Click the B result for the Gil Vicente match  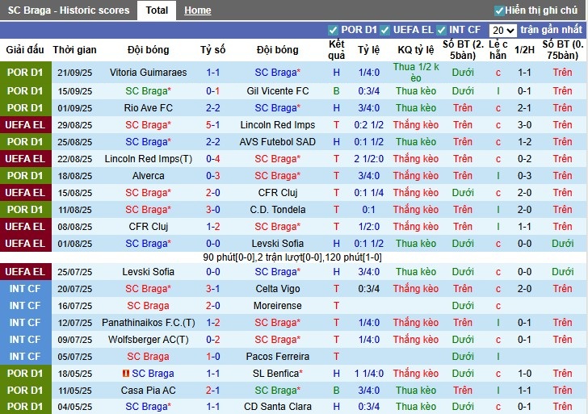(336, 91)
